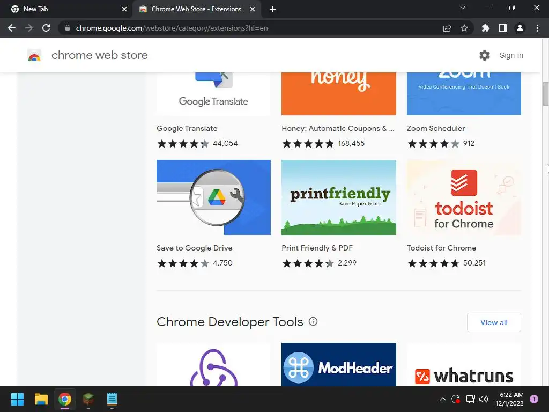Click Honey: Automatic Coupons title

338,128
